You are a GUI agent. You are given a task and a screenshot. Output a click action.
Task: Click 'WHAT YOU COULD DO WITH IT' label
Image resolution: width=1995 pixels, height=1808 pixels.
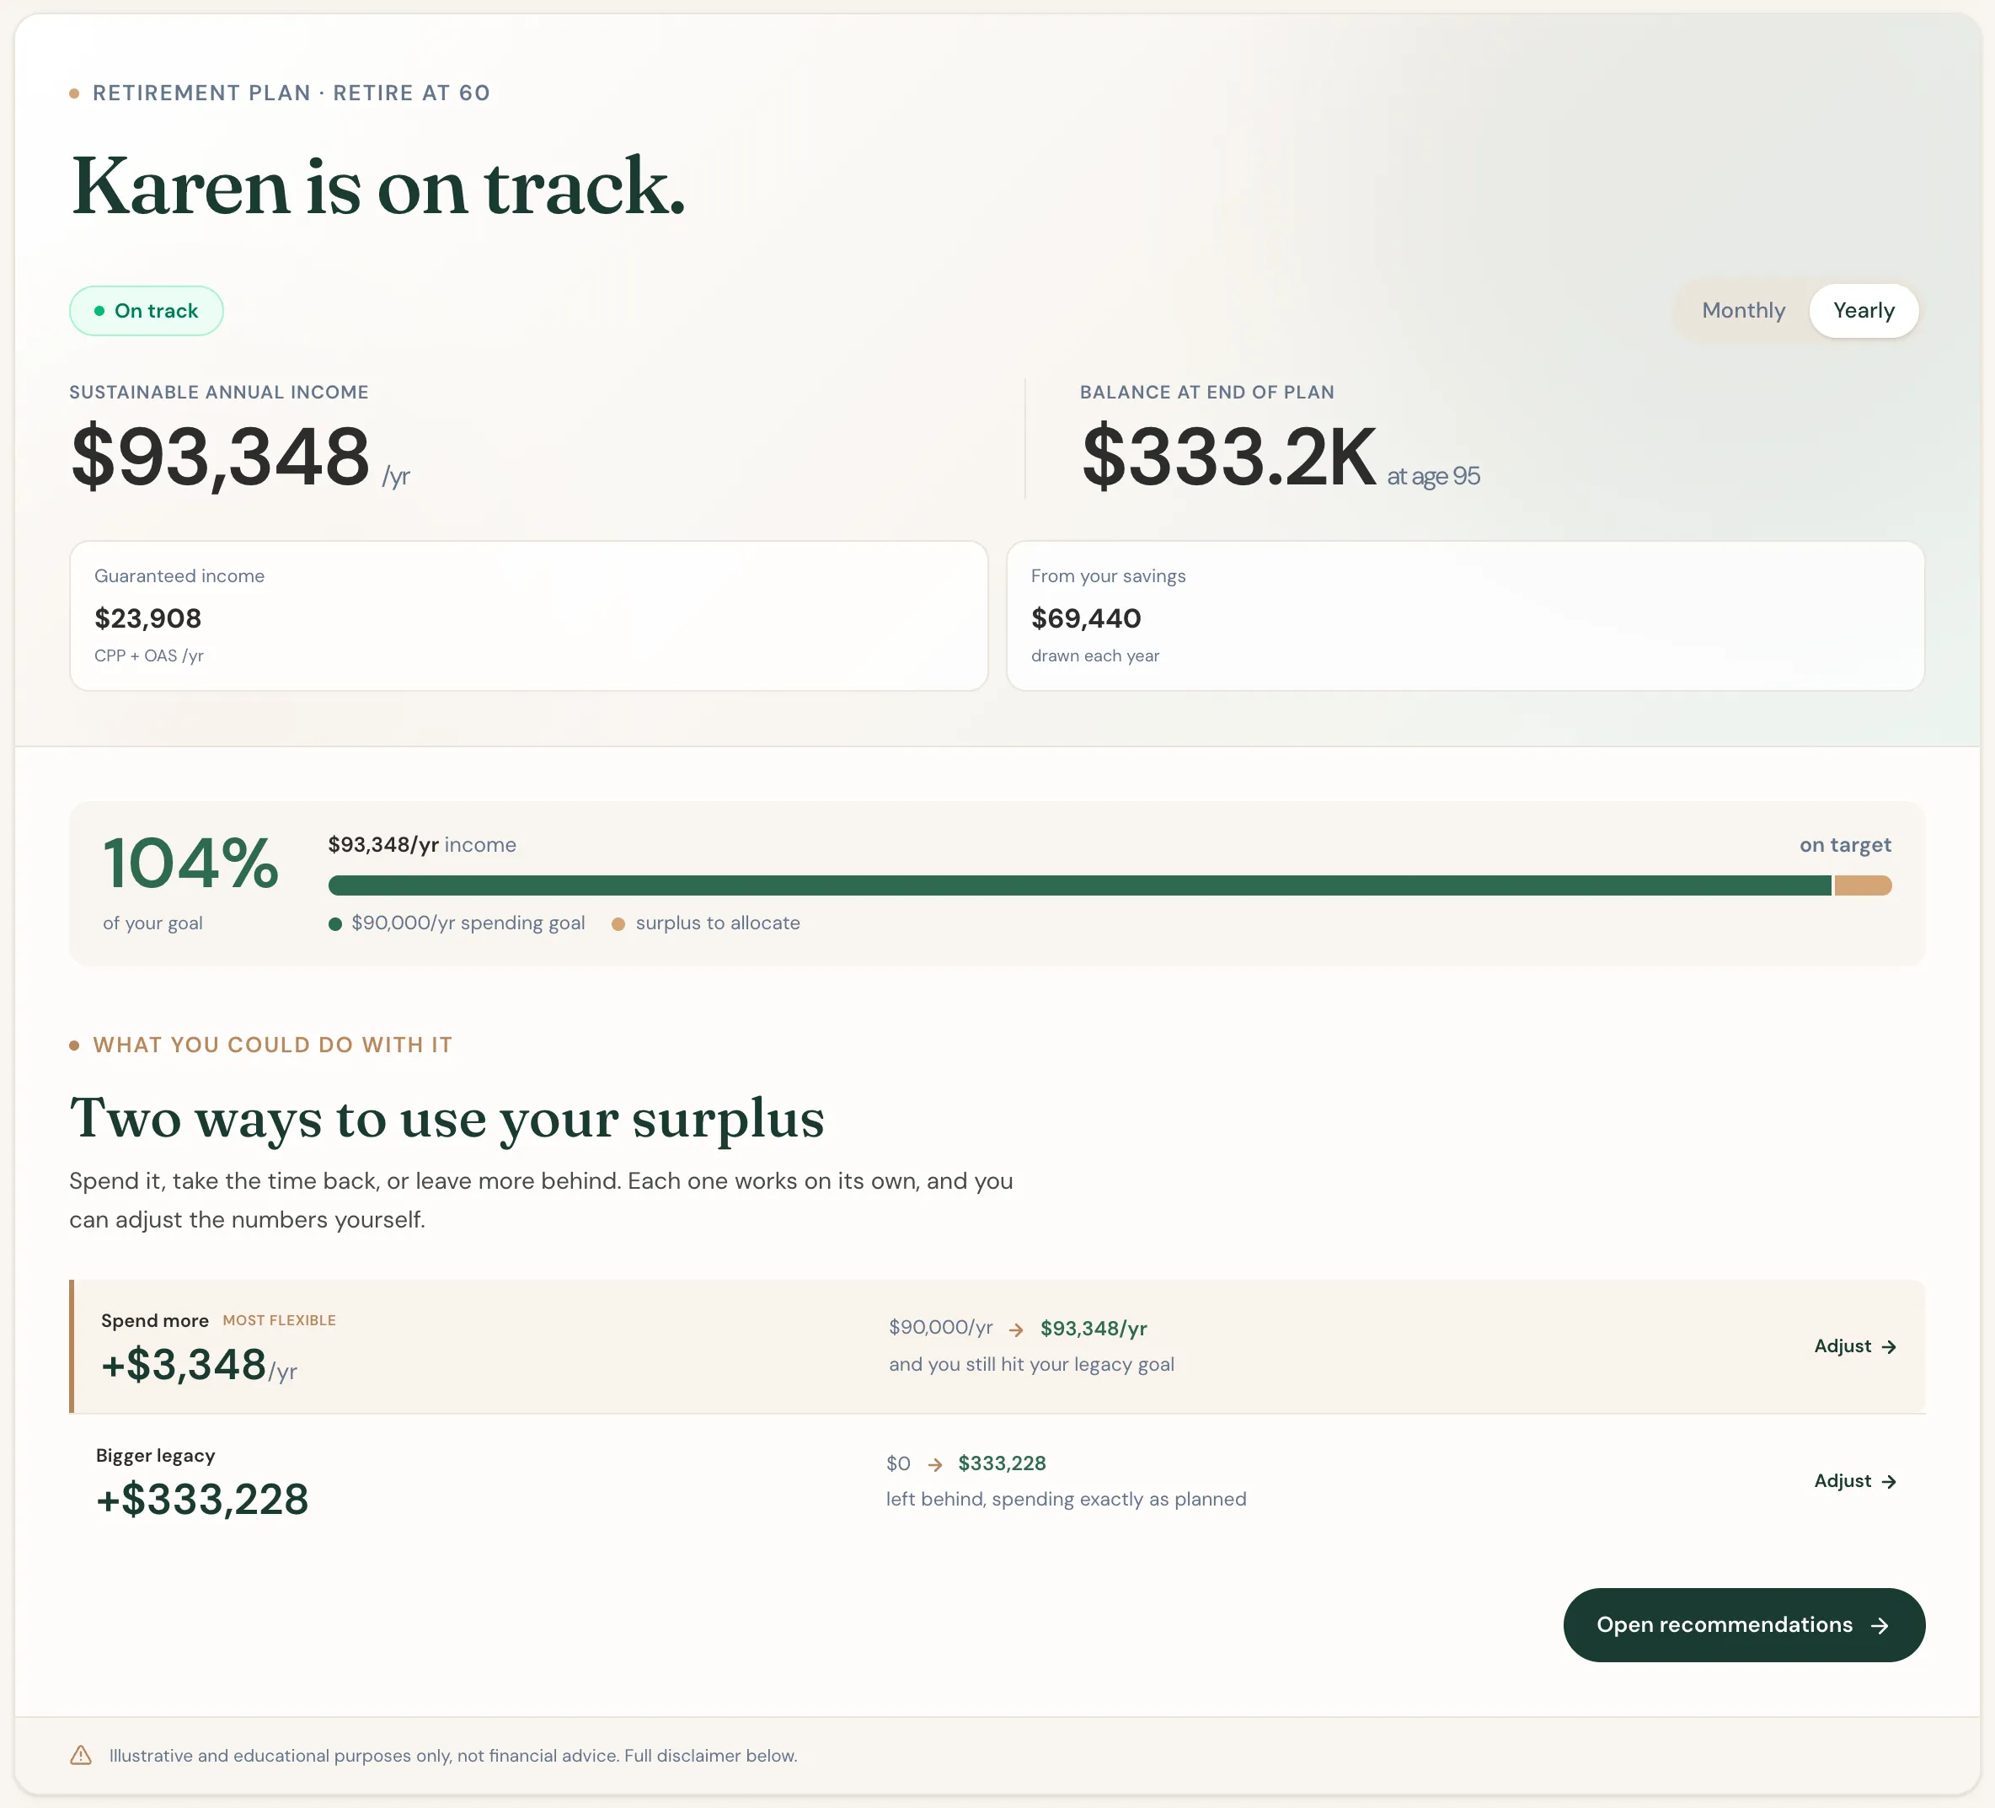click(x=272, y=1045)
